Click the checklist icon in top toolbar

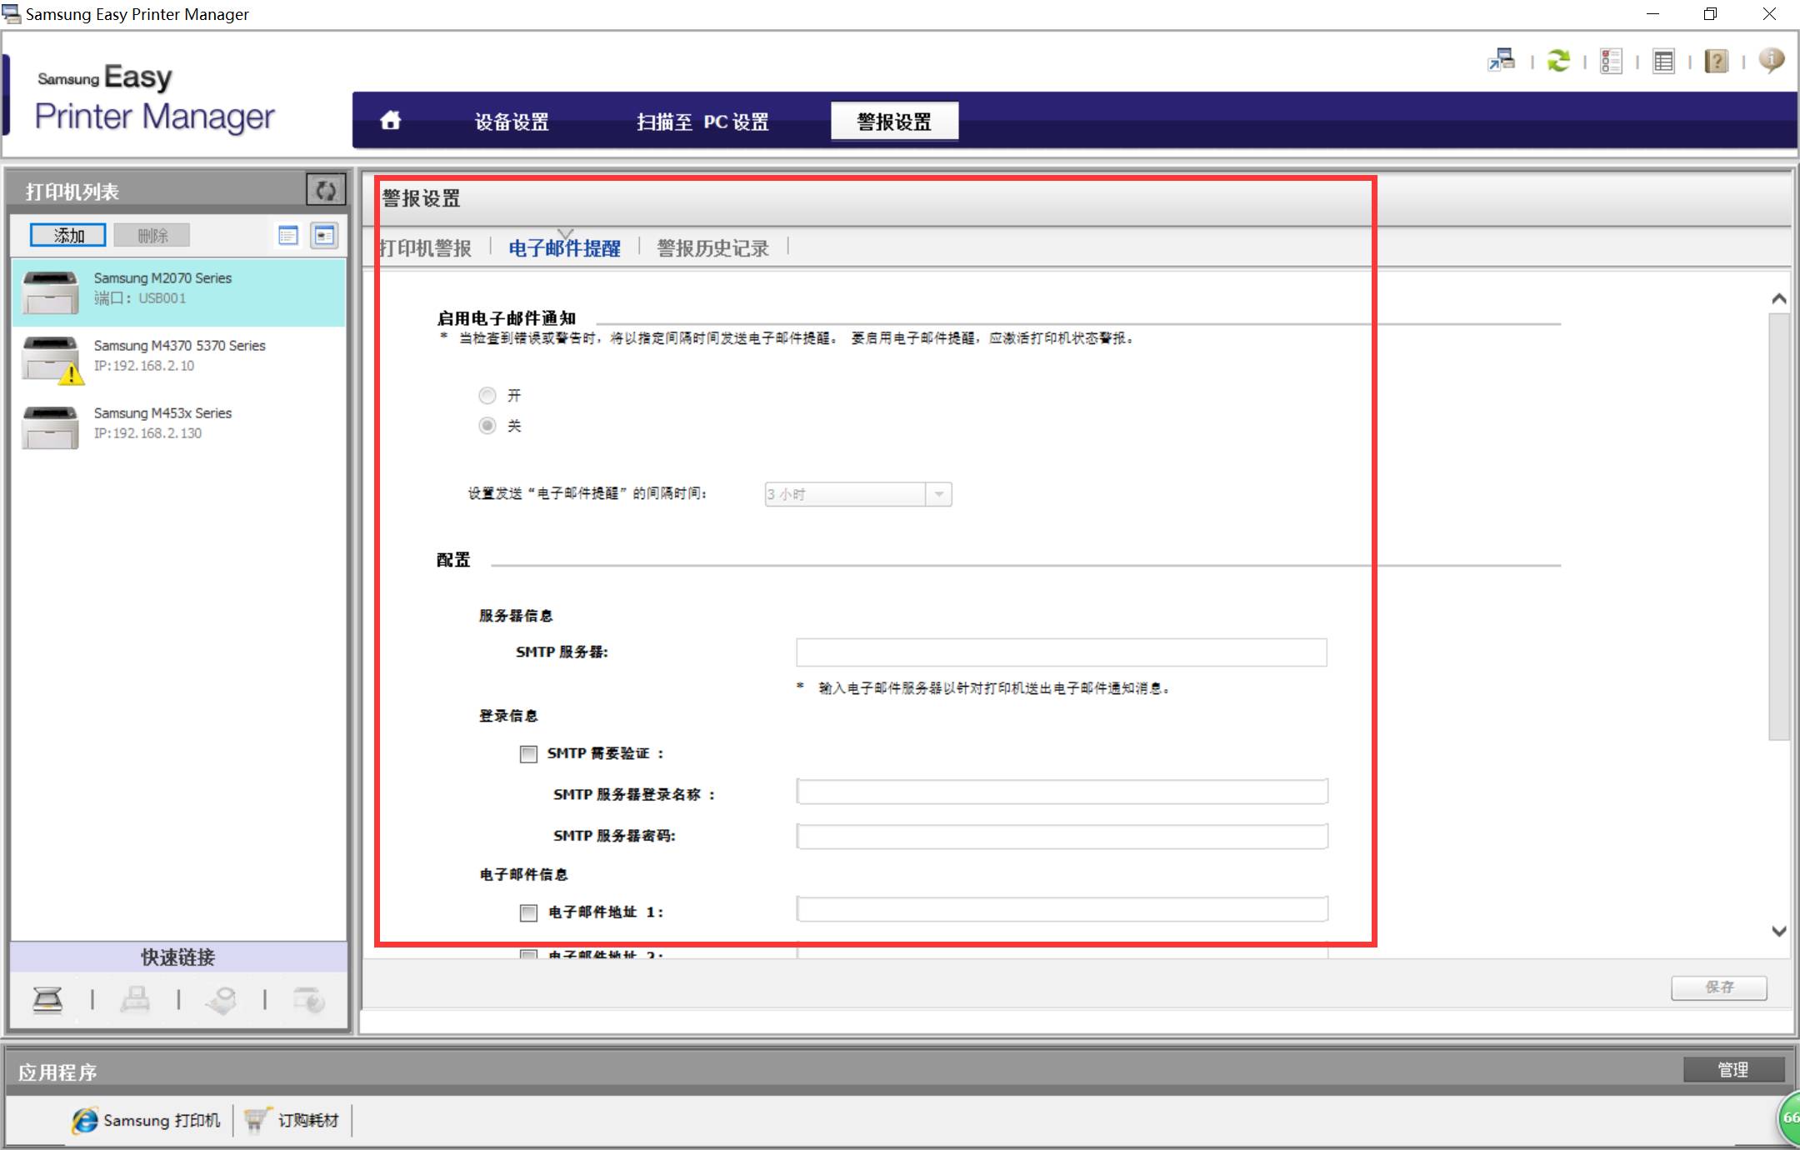pos(1611,60)
